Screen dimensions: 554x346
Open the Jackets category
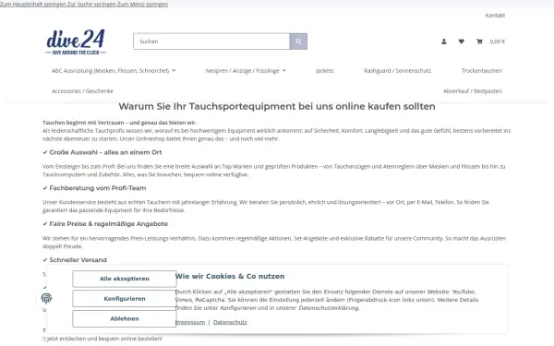[325, 71]
